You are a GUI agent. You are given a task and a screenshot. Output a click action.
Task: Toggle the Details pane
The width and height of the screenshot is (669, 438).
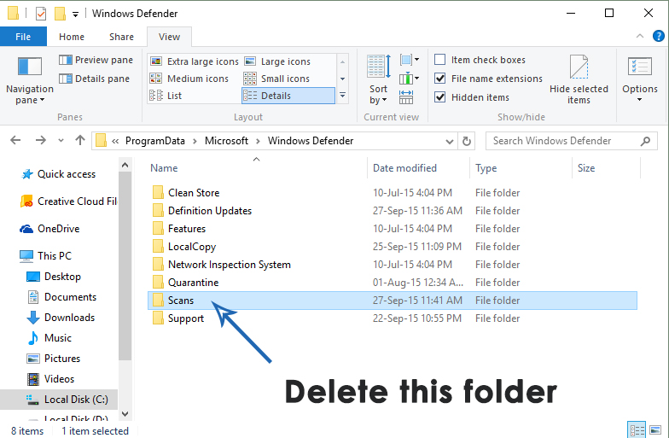(x=94, y=79)
